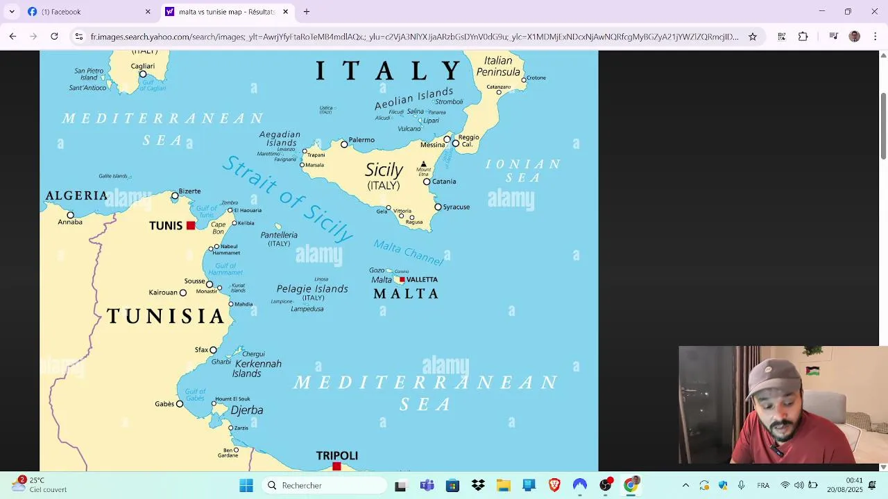Launch Microsoft Teams from taskbar

(427, 485)
